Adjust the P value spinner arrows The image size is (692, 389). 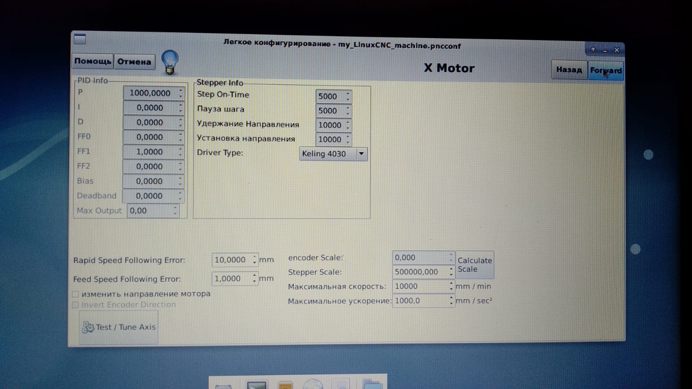(181, 93)
